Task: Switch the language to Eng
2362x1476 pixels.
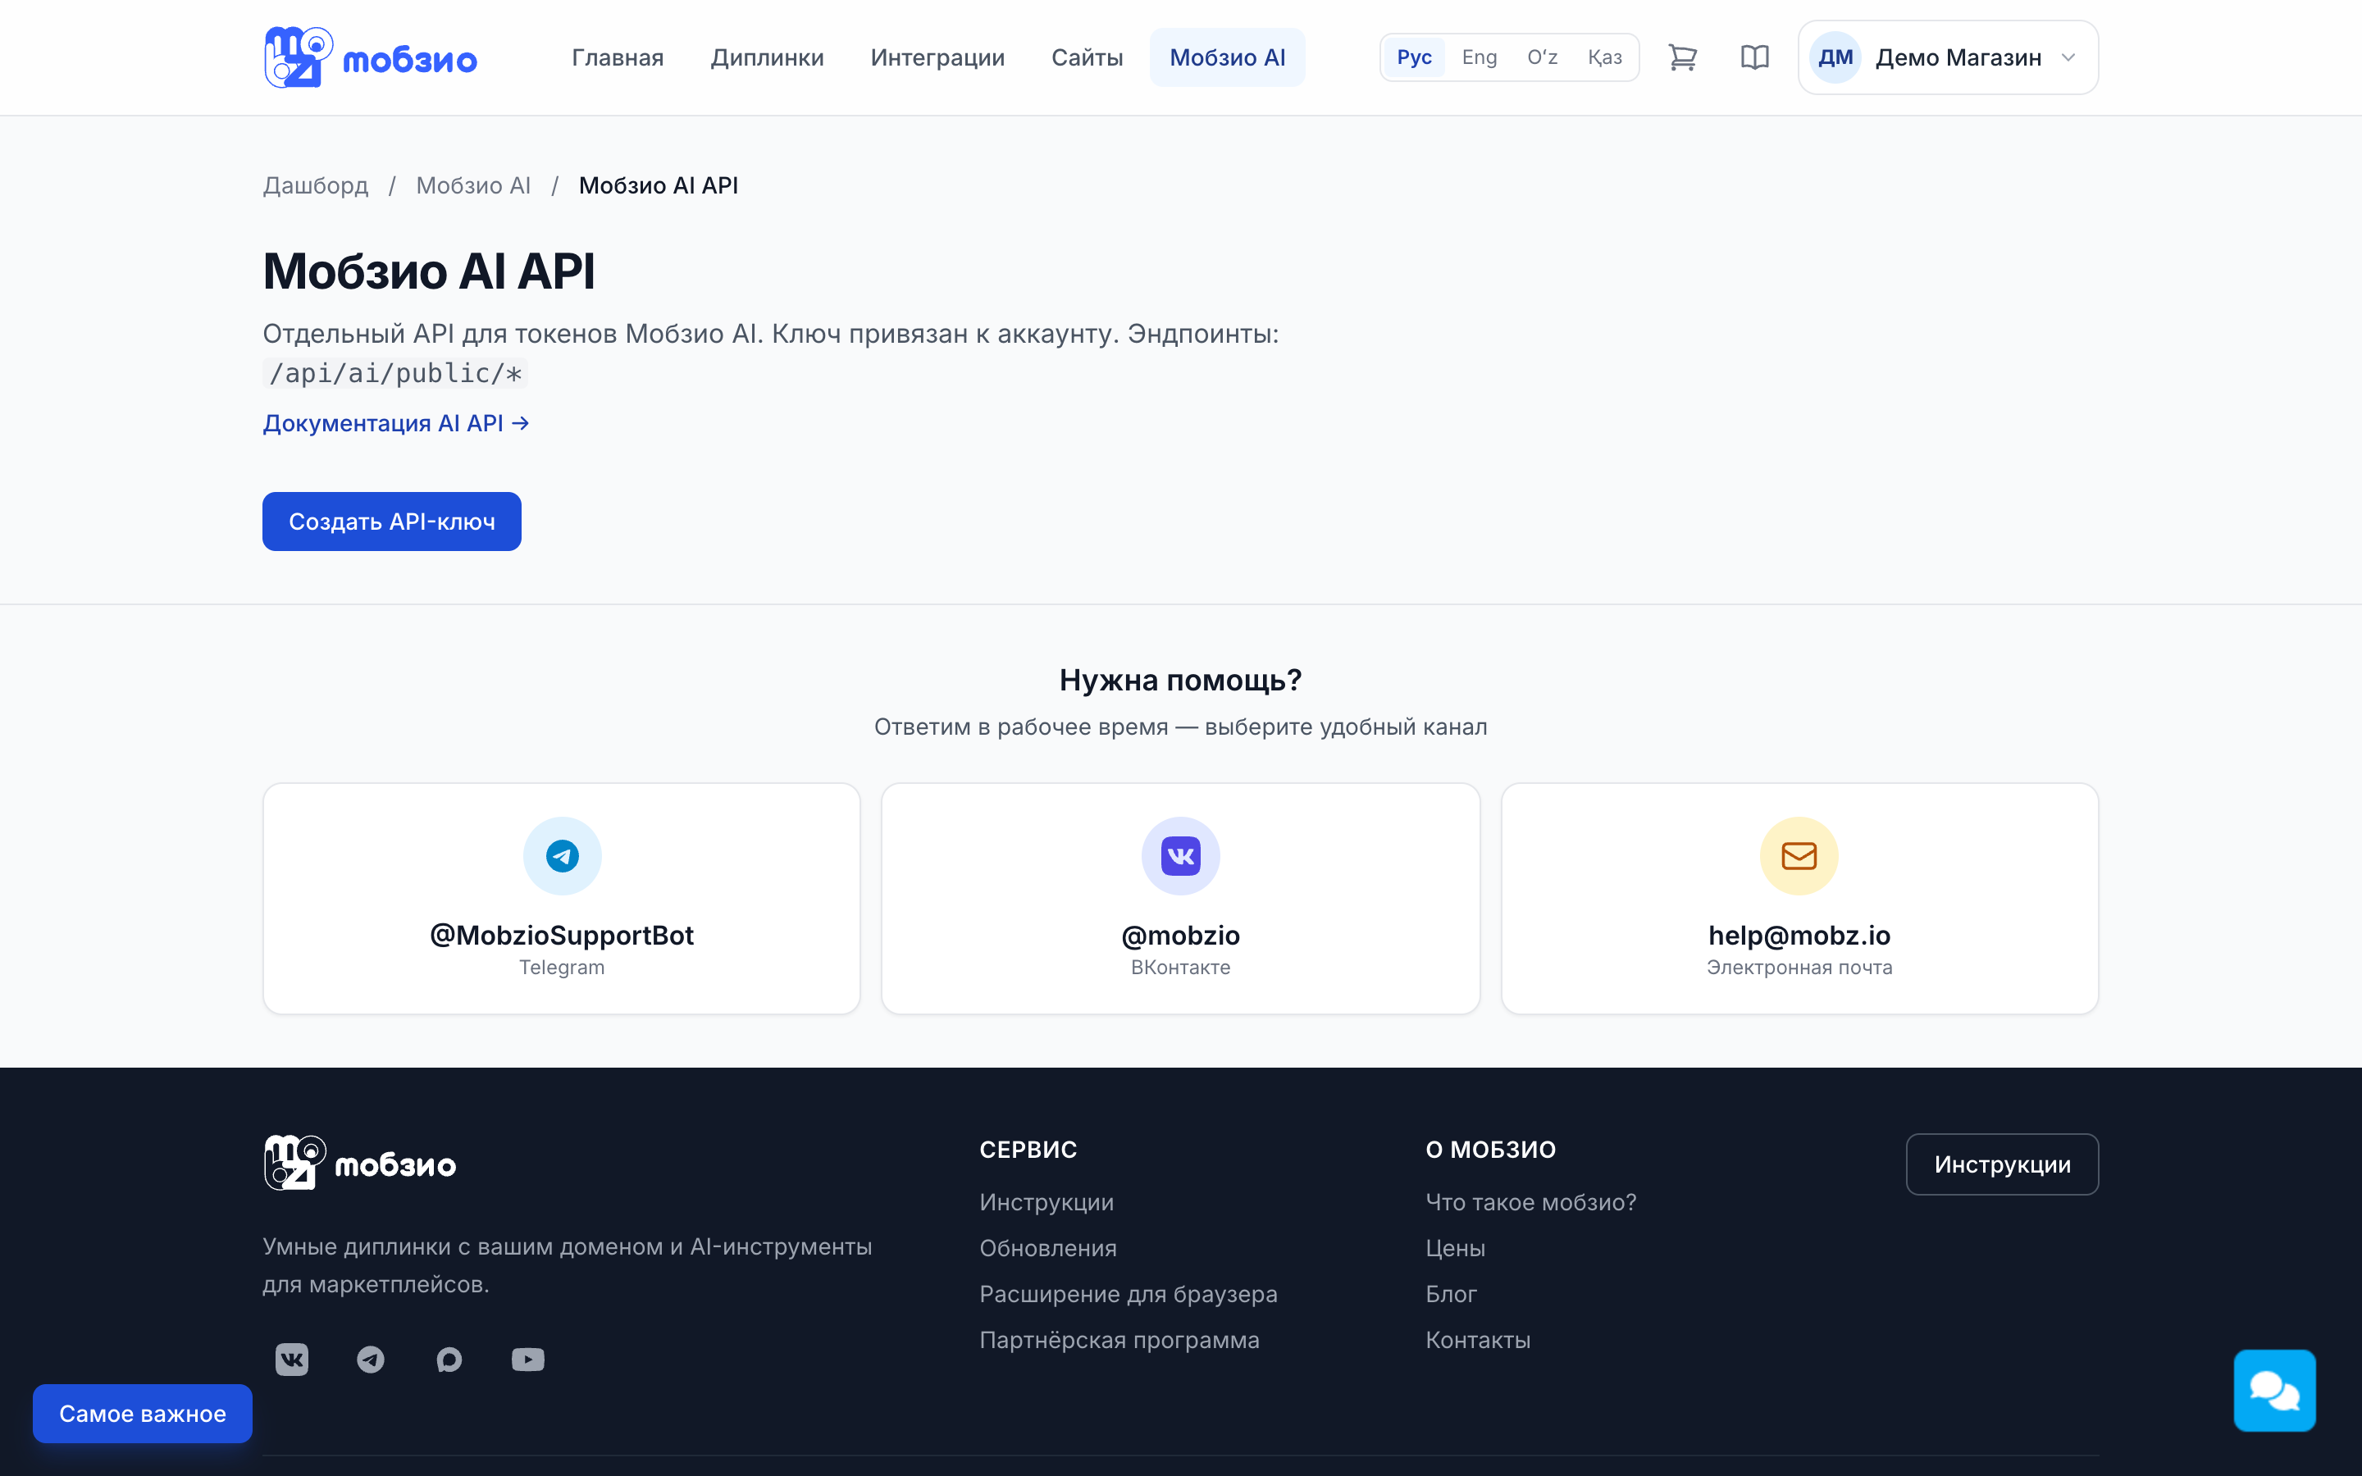Action: point(1480,57)
